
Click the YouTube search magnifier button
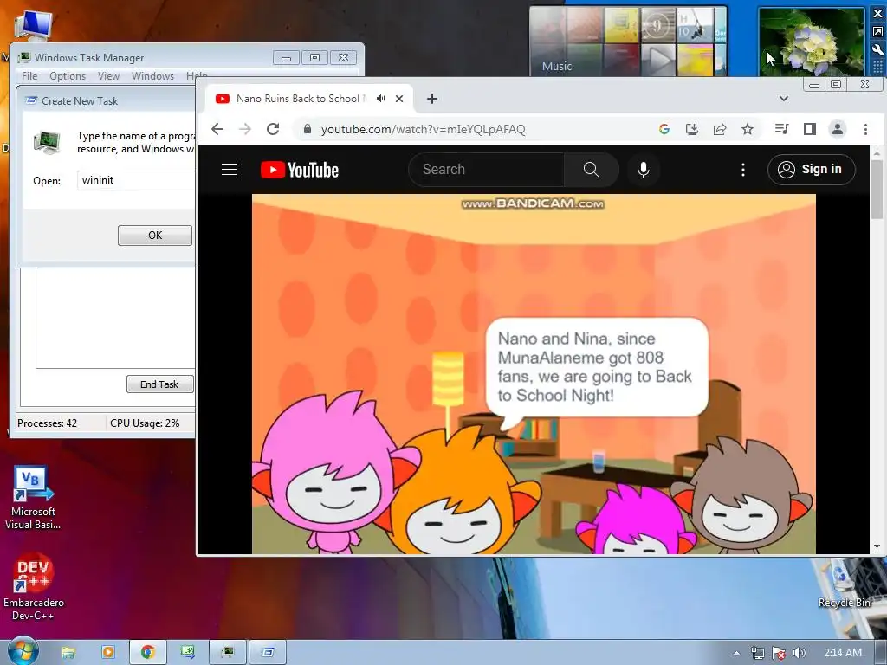(591, 170)
